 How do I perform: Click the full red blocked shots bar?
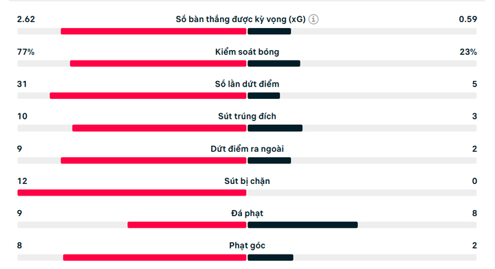132,192
